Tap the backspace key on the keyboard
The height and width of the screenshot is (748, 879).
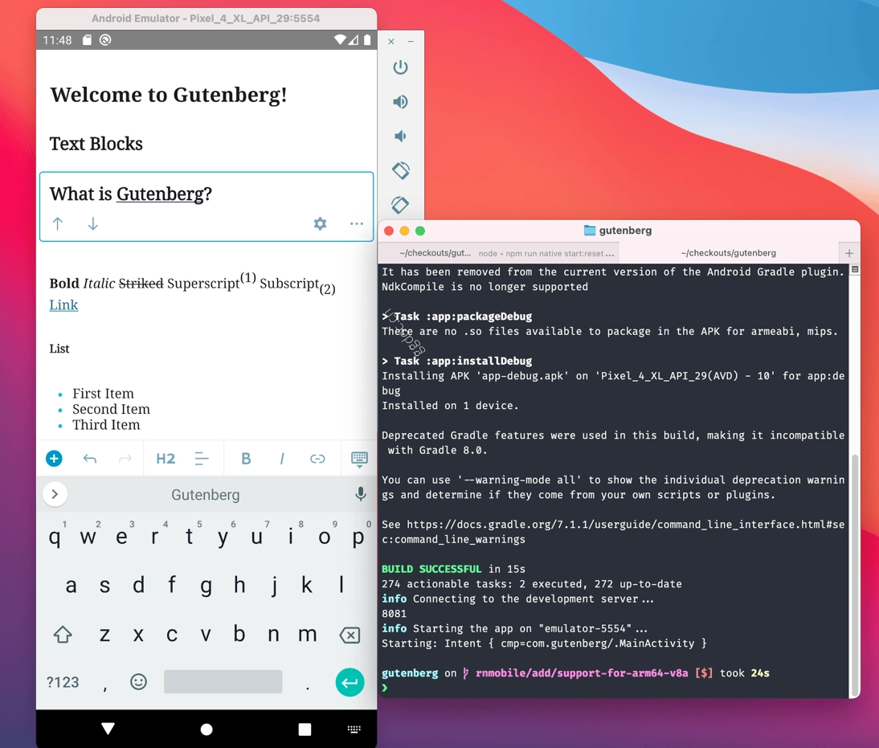click(350, 635)
